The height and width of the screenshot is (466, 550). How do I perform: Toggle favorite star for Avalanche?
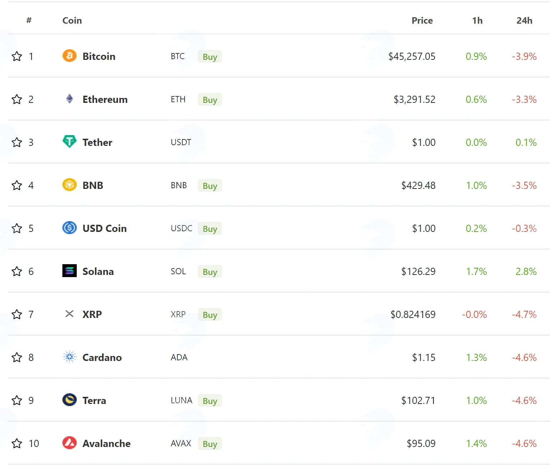[x=17, y=443]
